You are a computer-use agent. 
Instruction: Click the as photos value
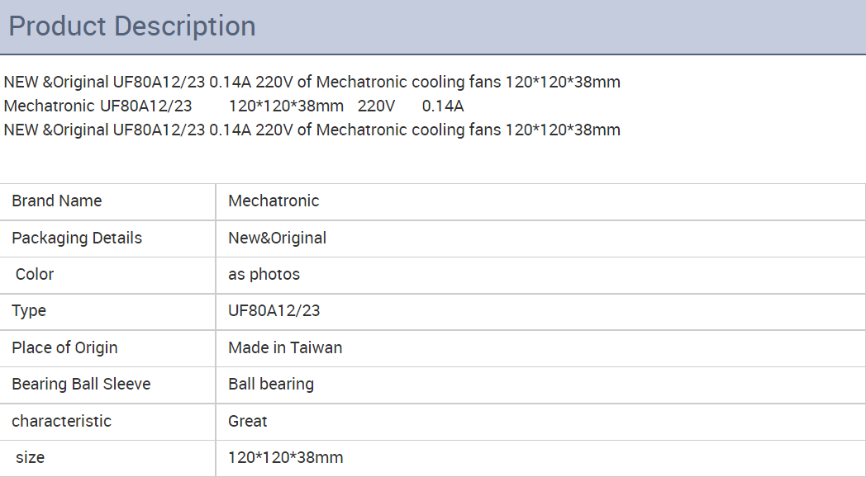pyautogui.click(x=264, y=274)
